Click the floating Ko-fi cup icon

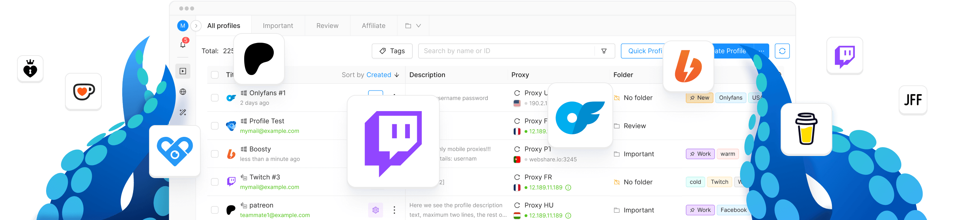pyautogui.click(x=83, y=91)
